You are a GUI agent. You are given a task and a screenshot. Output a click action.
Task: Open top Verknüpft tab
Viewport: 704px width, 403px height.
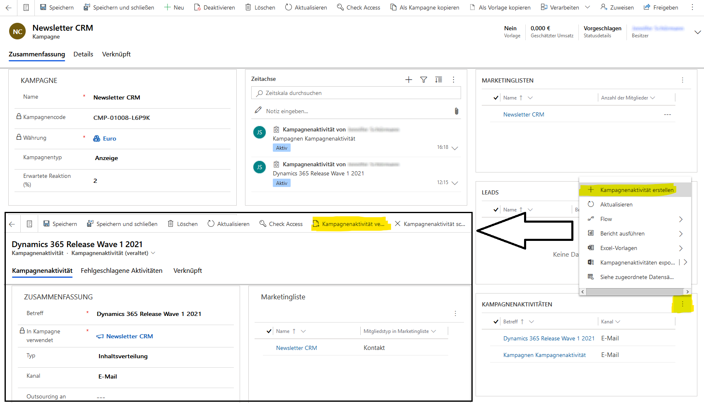click(117, 54)
